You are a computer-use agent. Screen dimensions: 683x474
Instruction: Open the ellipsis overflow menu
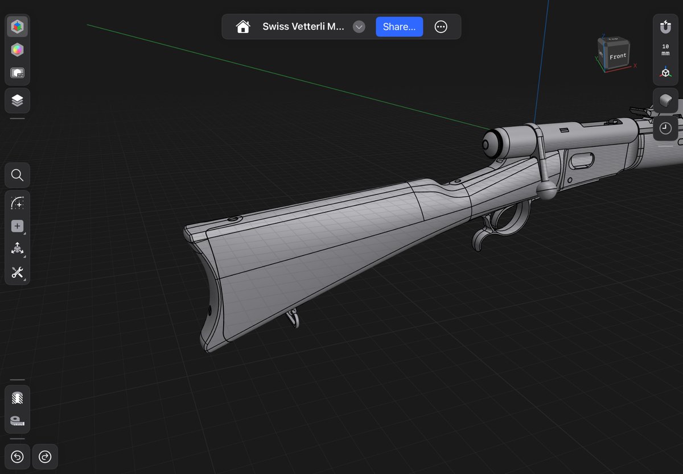click(441, 27)
